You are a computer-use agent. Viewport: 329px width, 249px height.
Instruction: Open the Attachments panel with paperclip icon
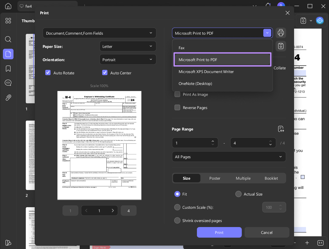pyautogui.click(x=8, y=98)
